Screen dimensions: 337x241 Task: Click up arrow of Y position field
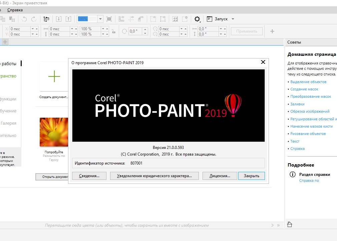pos(37,34)
